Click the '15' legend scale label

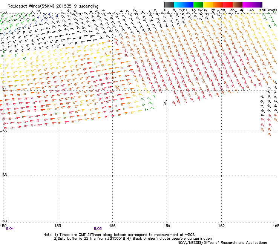click(x=193, y=10)
